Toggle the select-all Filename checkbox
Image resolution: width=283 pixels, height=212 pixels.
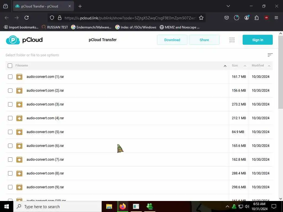pos(10,66)
